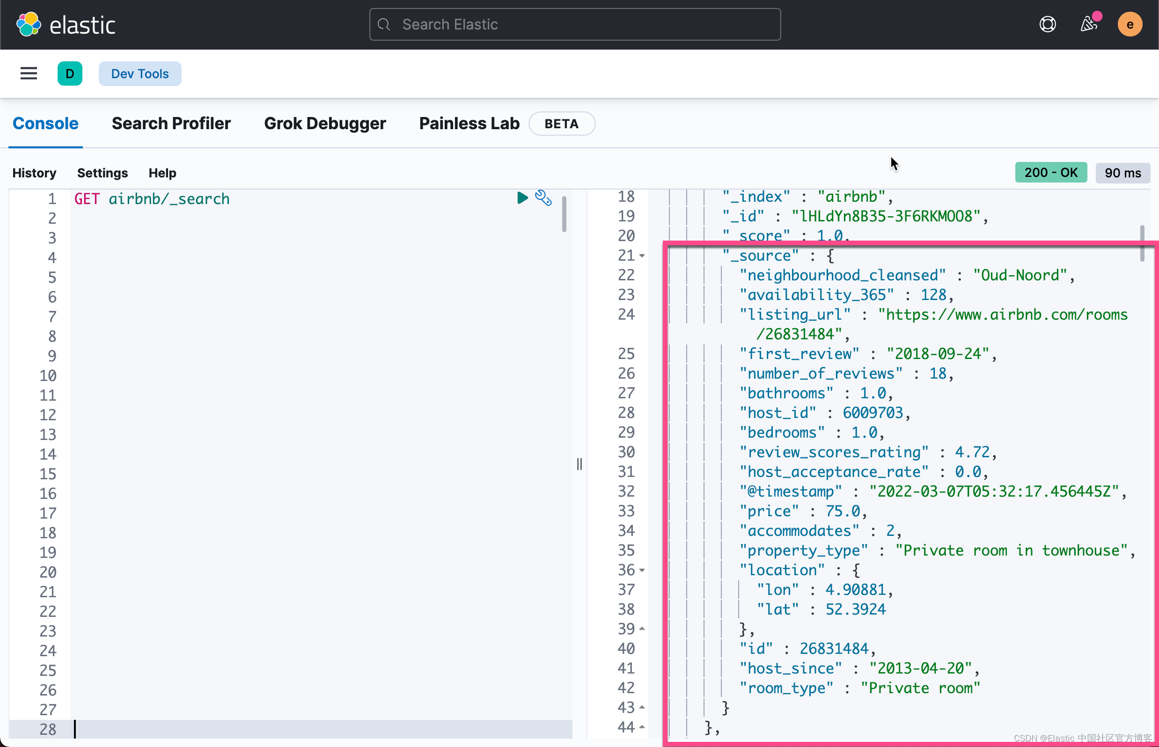Viewport: 1159px width, 747px height.
Task: Focus the Search Elastic field
Action: [x=575, y=24]
